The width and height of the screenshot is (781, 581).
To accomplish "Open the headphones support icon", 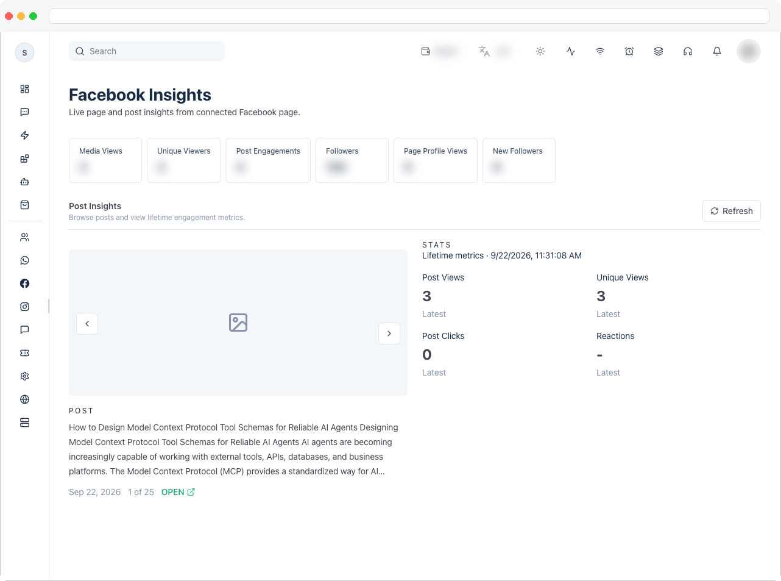I will click(688, 51).
